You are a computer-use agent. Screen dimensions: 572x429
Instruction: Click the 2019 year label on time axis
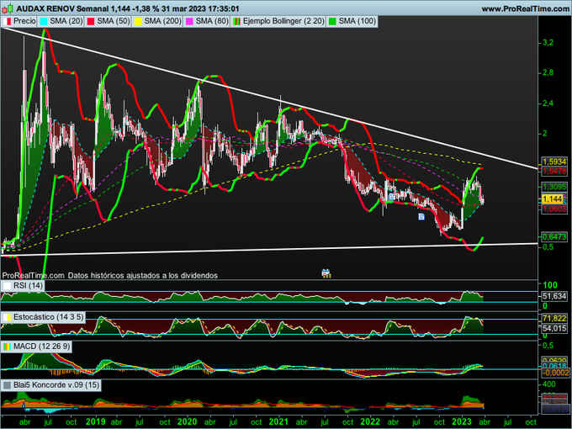[96, 422]
